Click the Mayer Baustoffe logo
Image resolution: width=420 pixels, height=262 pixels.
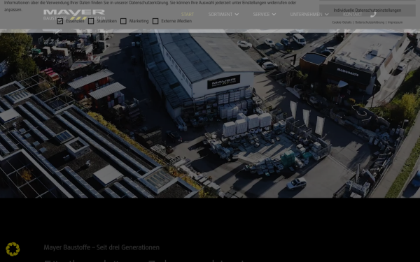74,15
